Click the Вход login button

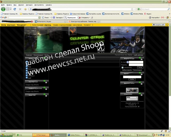[x=140, y=67]
